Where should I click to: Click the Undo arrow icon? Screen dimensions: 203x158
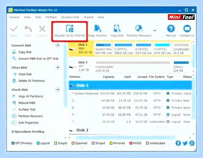pyautogui.click(x=28, y=29)
